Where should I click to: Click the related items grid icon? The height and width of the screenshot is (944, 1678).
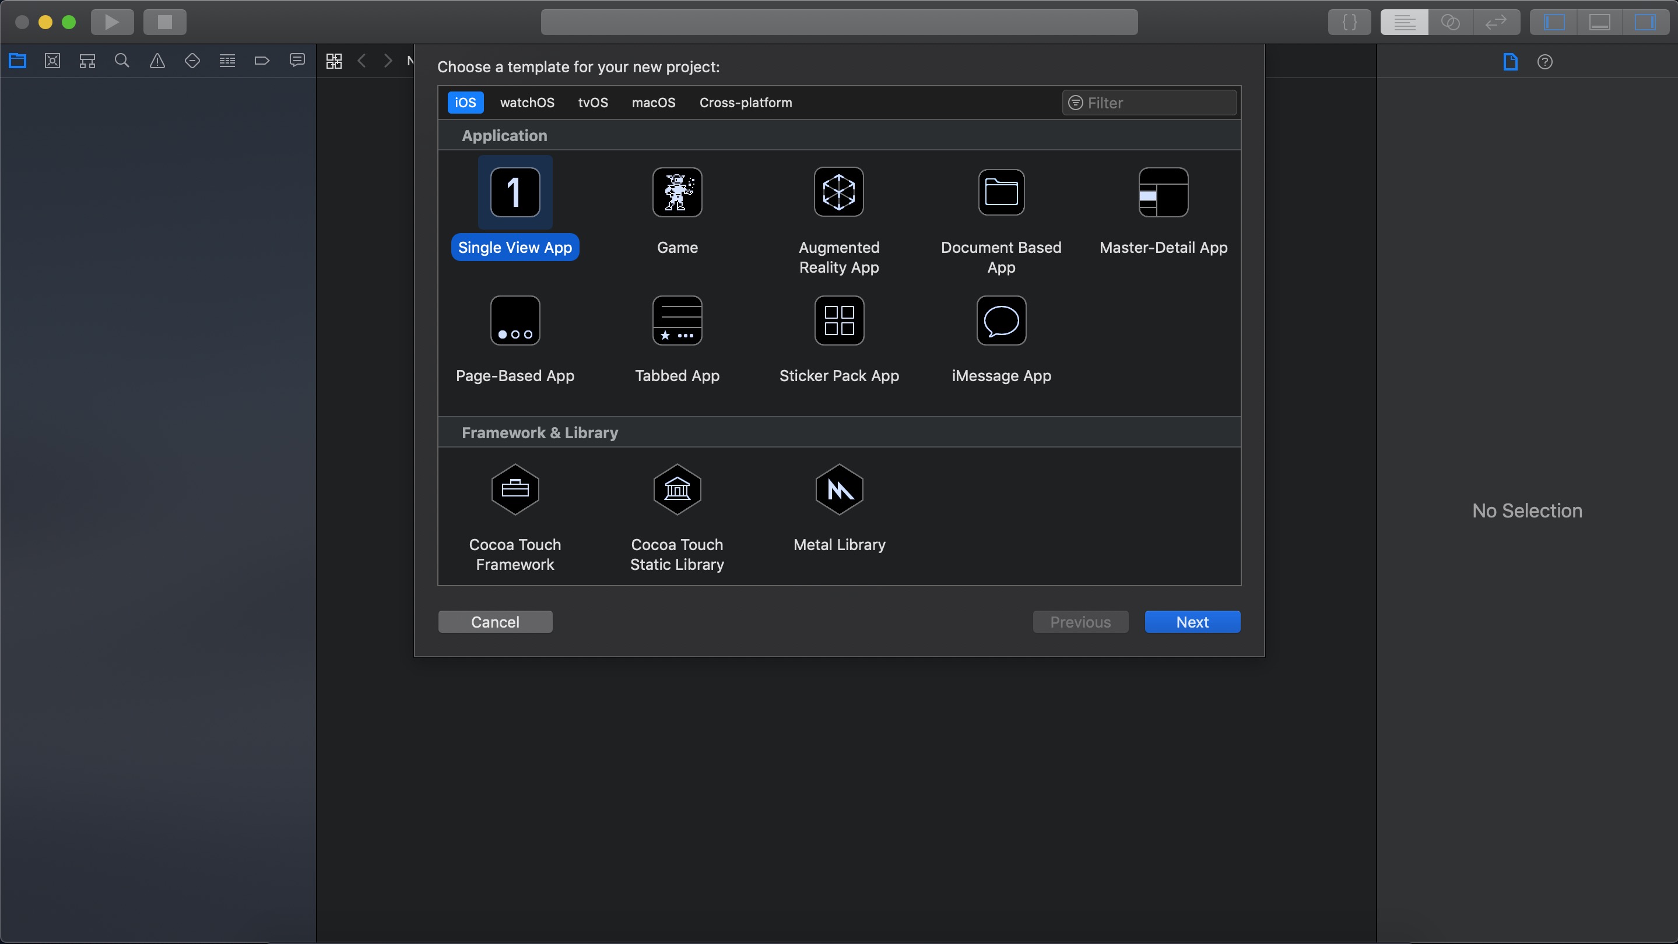pos(334,61)
